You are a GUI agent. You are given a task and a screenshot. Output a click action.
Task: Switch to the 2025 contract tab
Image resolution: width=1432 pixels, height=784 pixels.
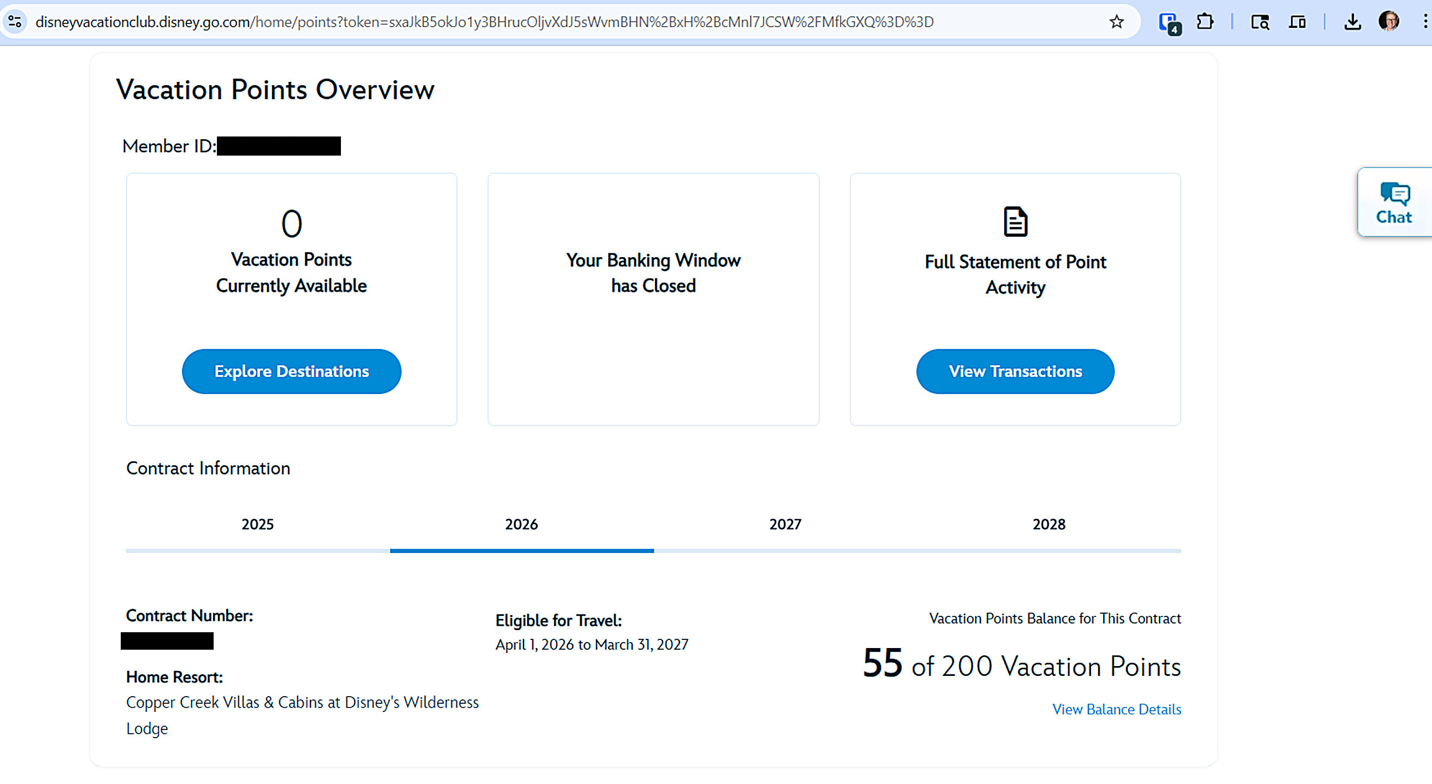coord(258,525)
